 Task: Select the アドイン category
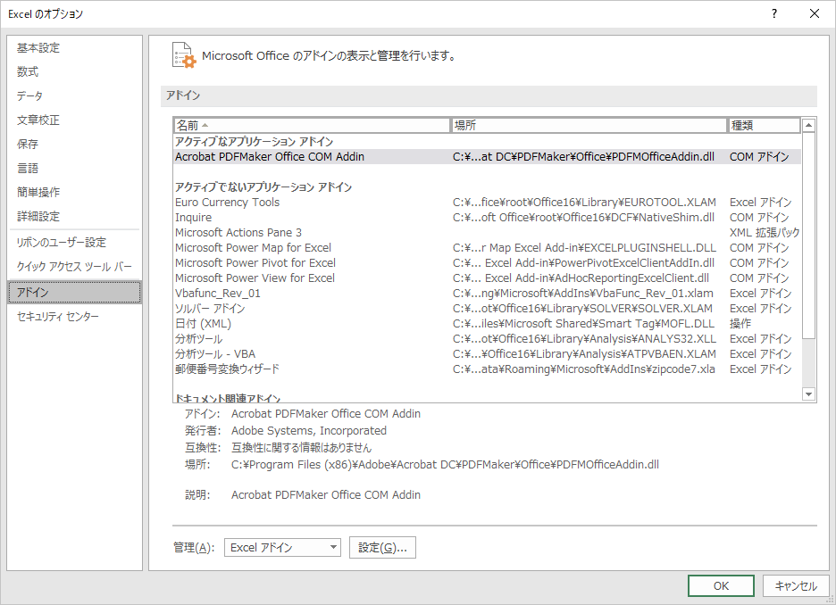pyautogui.click(x=75, y=292)
